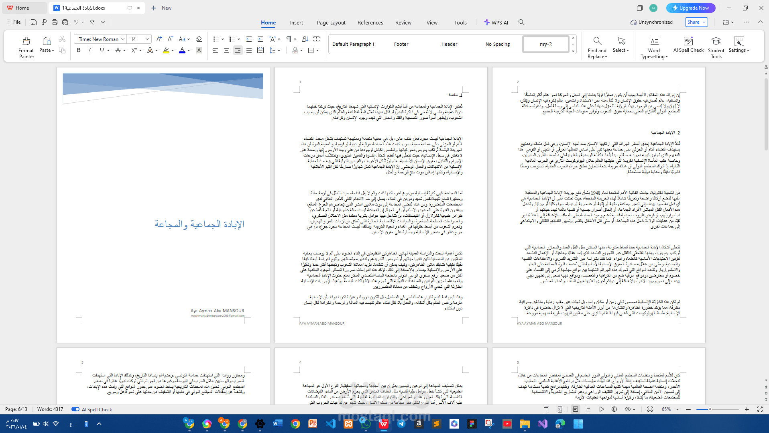This screenshot has height=433, width=769.
Task: Click the Sort icon
Action: [x=305, y=39]
